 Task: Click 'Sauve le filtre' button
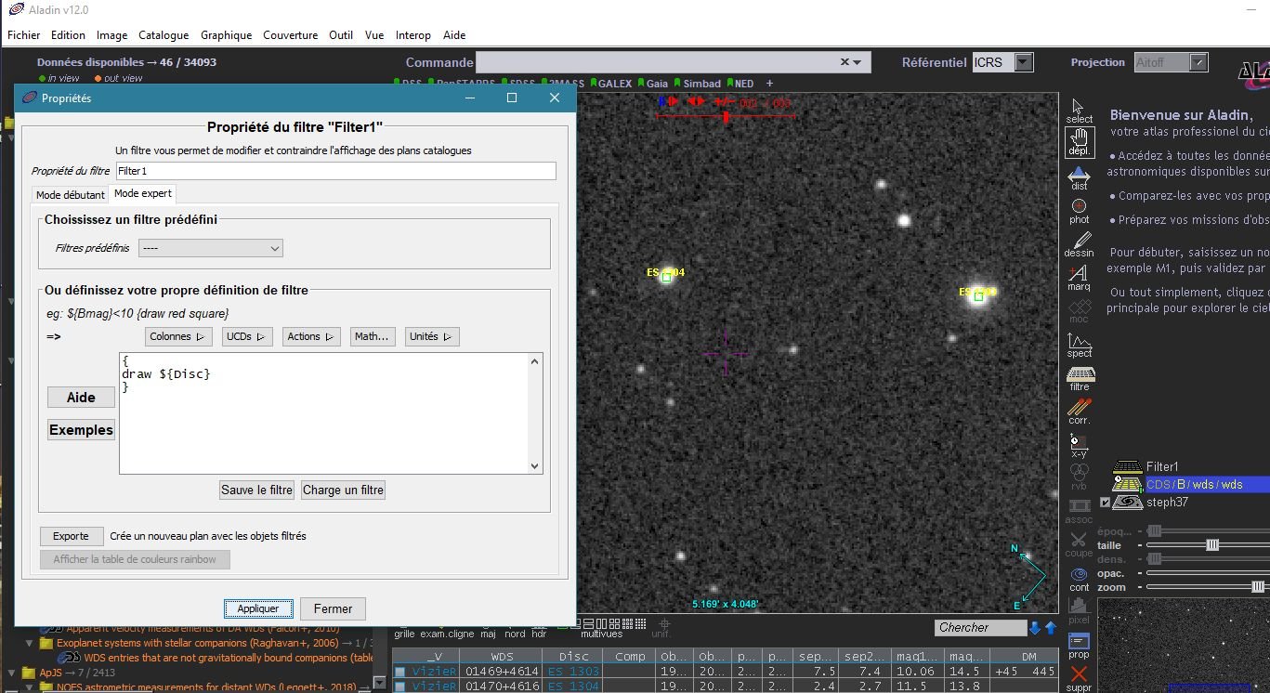pyautogui.click(x=256, y=490)
